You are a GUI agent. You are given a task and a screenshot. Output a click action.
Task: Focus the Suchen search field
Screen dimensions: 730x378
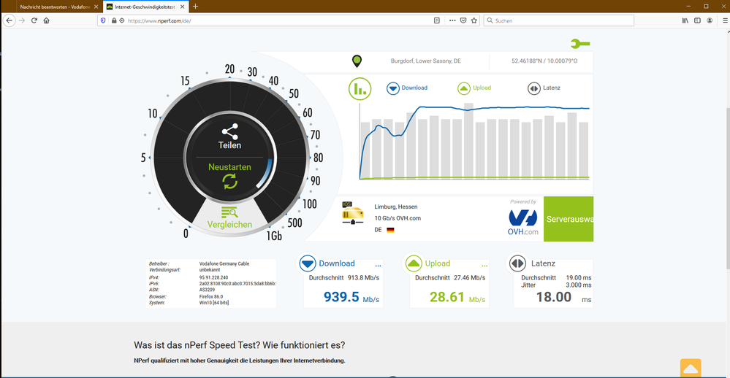click(559, 20)
